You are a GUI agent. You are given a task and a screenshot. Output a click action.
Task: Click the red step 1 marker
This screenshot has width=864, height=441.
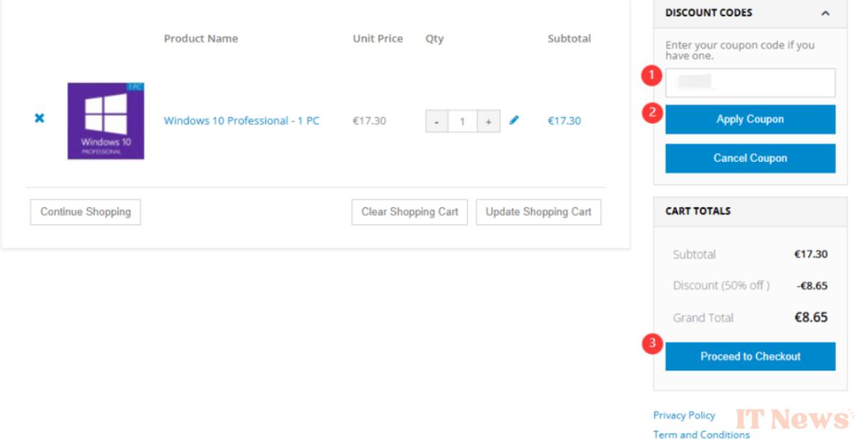(x=652, y=74)
